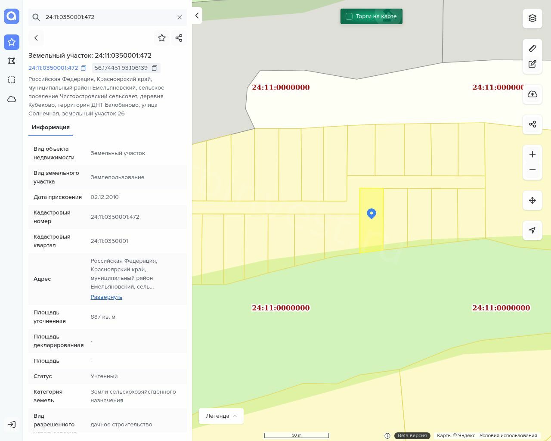This screenshot has height=441, width=551.
Task: Clear the search query text
Action: 180,17
